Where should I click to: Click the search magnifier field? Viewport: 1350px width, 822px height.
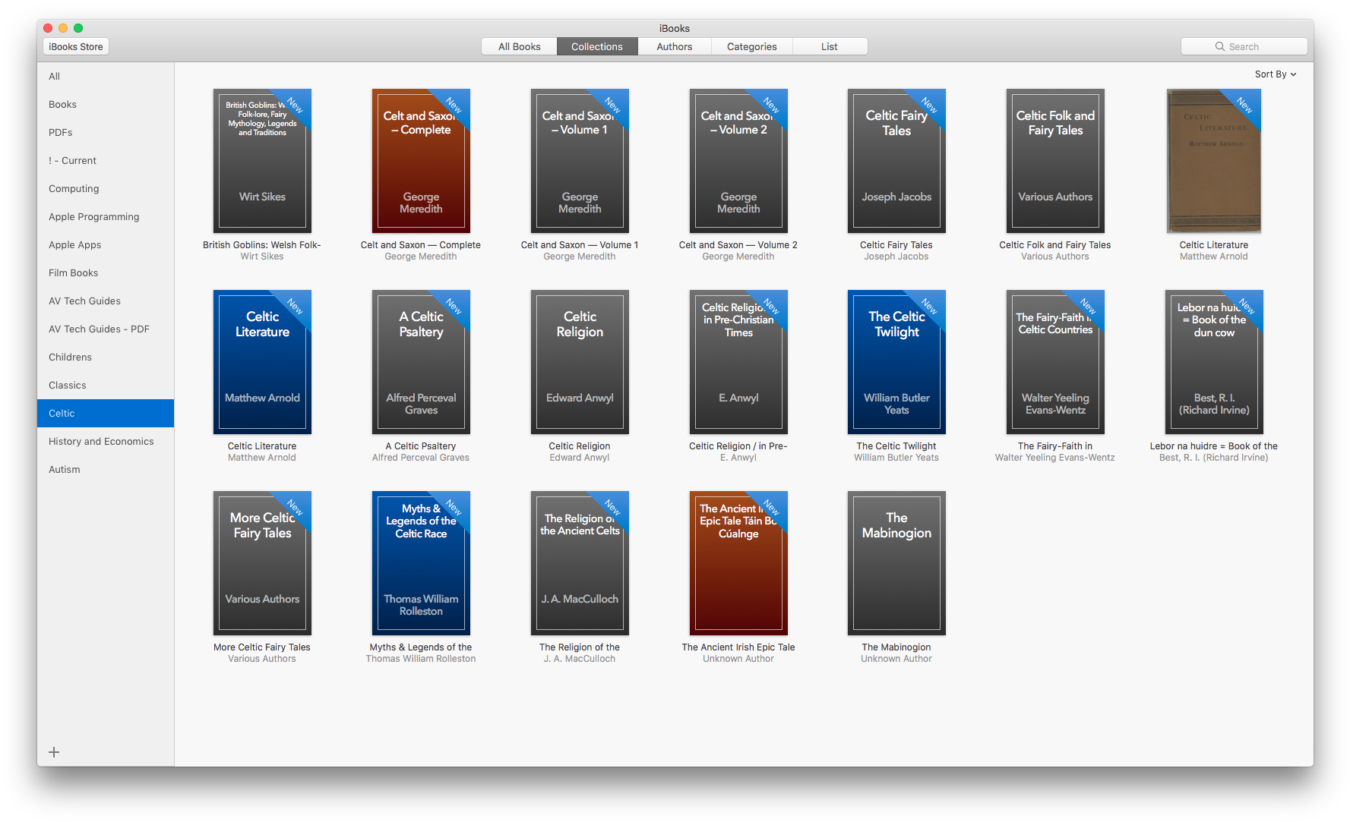click(1244, 46)
